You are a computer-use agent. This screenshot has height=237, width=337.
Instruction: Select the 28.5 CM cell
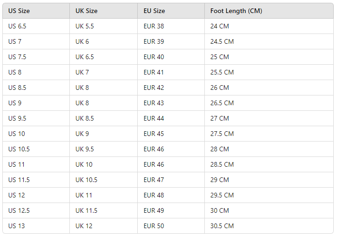[222, 164]
